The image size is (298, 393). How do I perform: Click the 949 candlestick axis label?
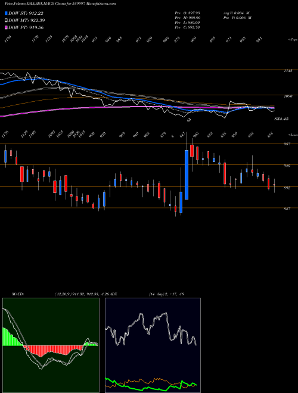287,166
